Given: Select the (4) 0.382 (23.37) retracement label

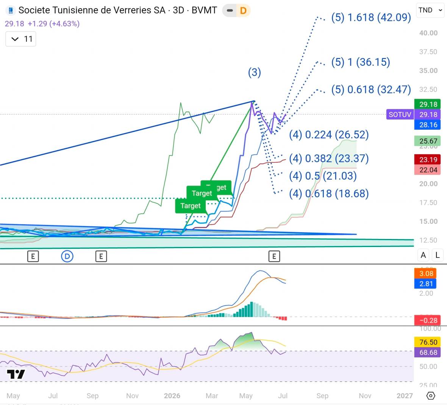Looking at the screenshot, I should pos(329,158).
